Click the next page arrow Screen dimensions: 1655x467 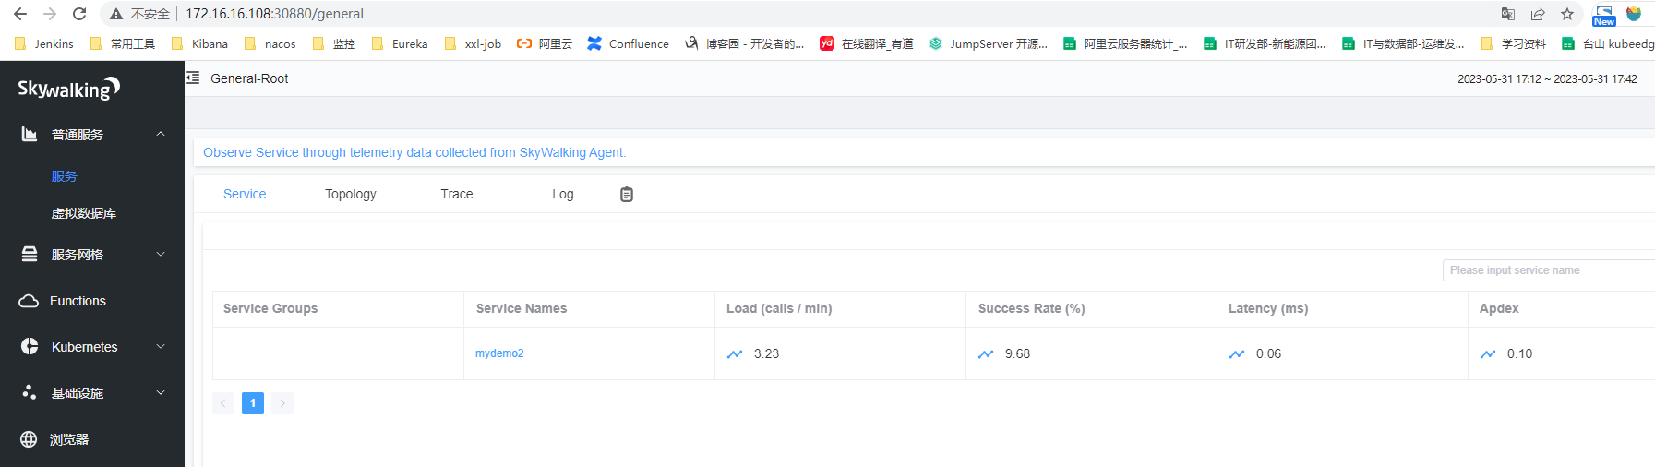point(282,403)
